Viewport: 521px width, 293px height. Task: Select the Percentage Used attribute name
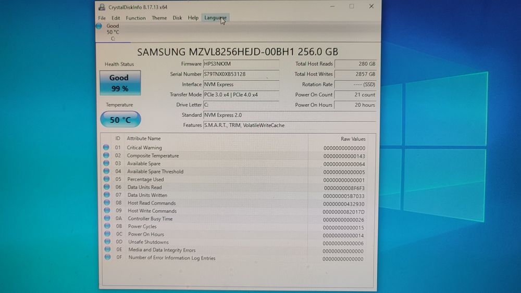[x=145, y=180]
